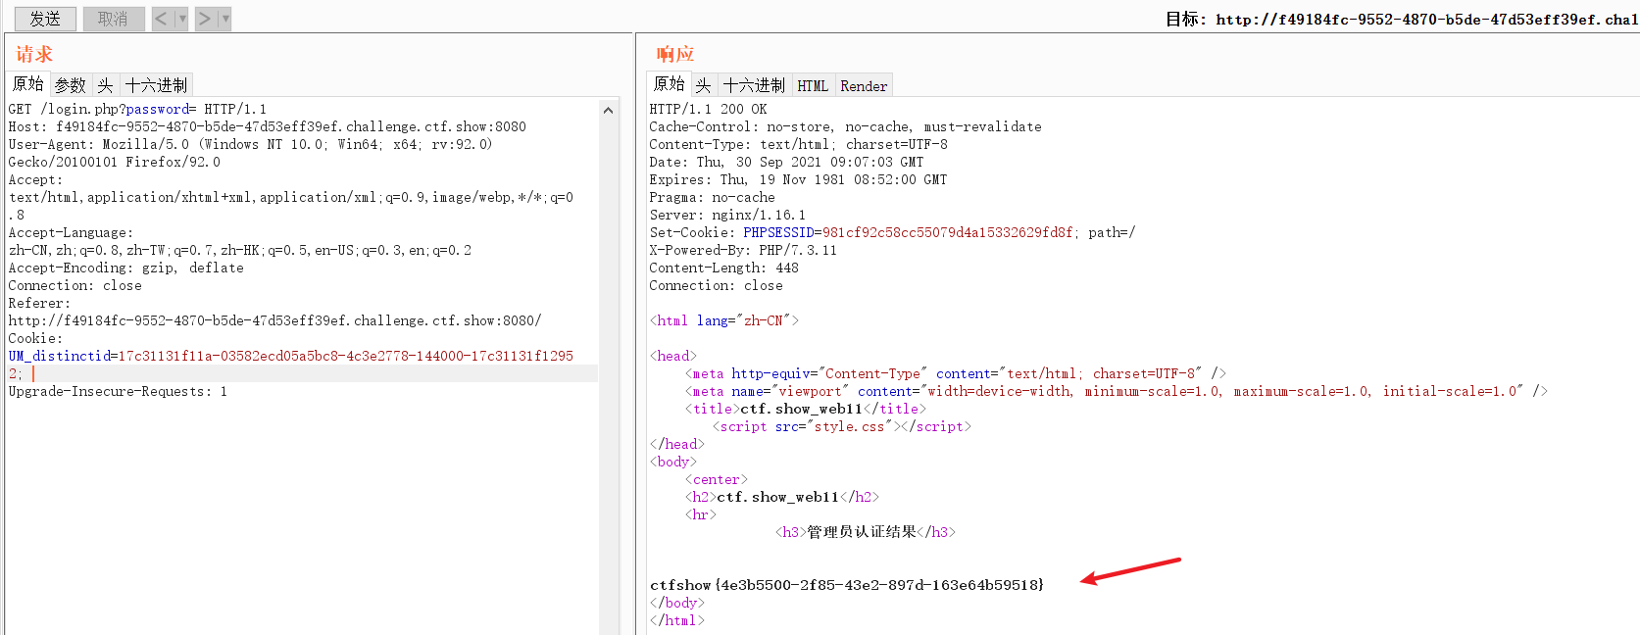Screen dimensions: 1640x635
Task: Click the Content-Type: text/html response header
Action: click(x=798, y=144)
